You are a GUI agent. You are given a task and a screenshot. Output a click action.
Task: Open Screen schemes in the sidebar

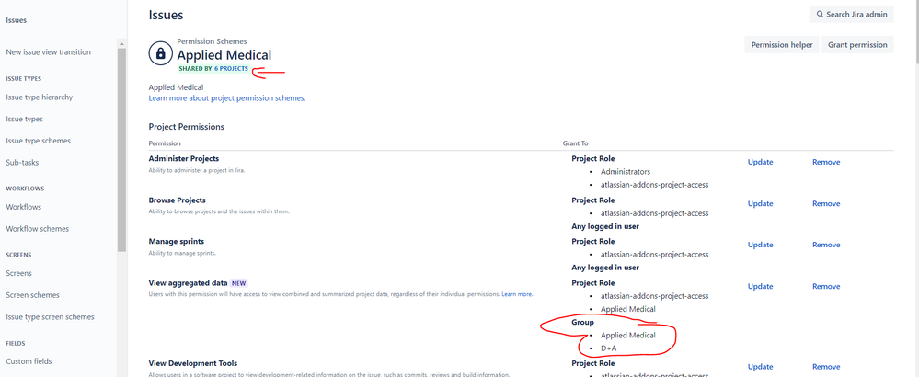[32, 295]
